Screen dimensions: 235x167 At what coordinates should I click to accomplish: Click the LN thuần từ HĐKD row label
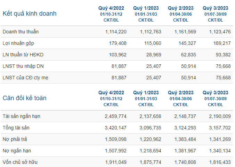coord(23,55)
